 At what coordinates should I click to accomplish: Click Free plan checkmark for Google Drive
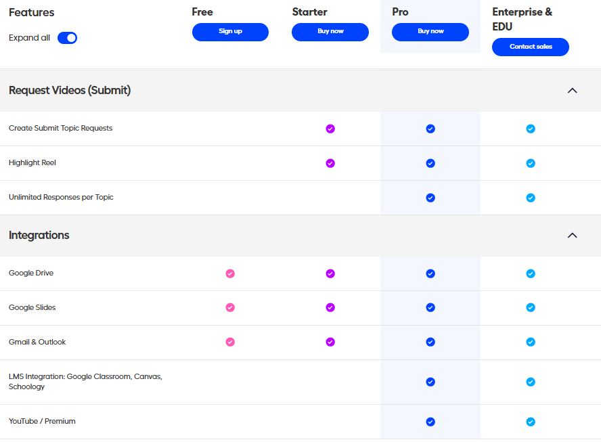tap(230, 273)
